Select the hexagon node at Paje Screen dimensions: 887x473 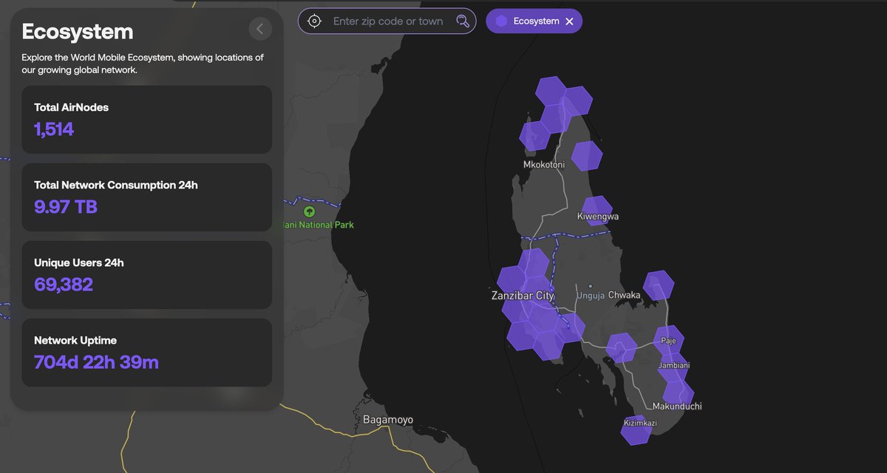click(x=669, y=340)
